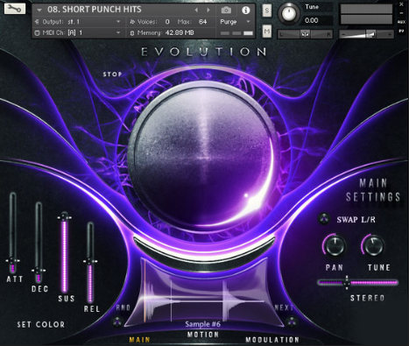This screenshot has height=346, width=409.
Task: Expand the instrument name dropdown arrow
Action: tap(39, 11)
